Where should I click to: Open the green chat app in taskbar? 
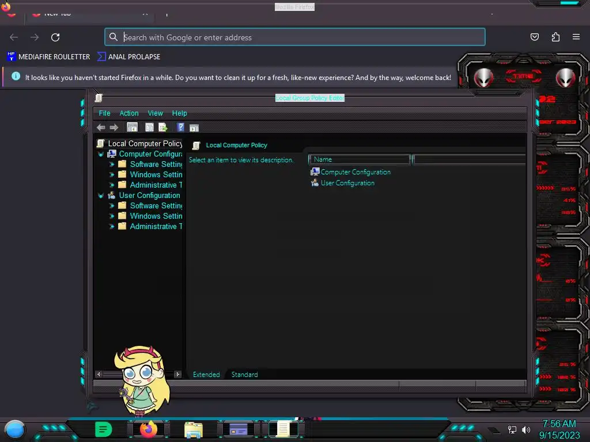104,429
